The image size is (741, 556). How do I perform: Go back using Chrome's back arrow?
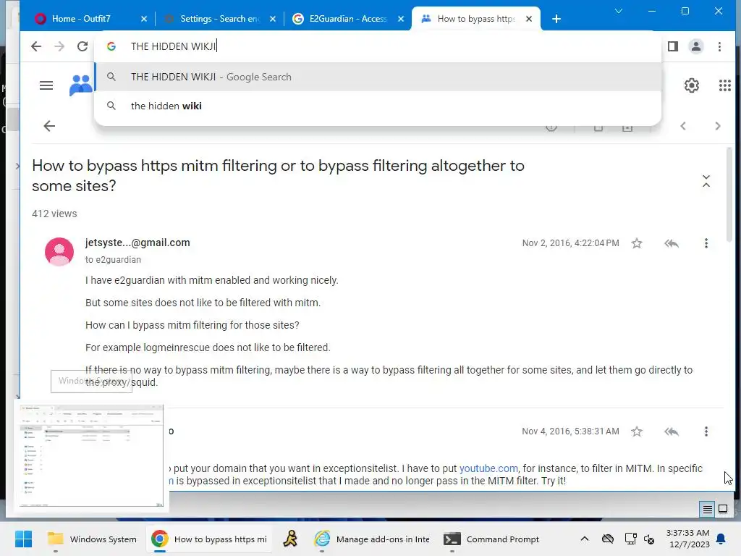[36, 46]
